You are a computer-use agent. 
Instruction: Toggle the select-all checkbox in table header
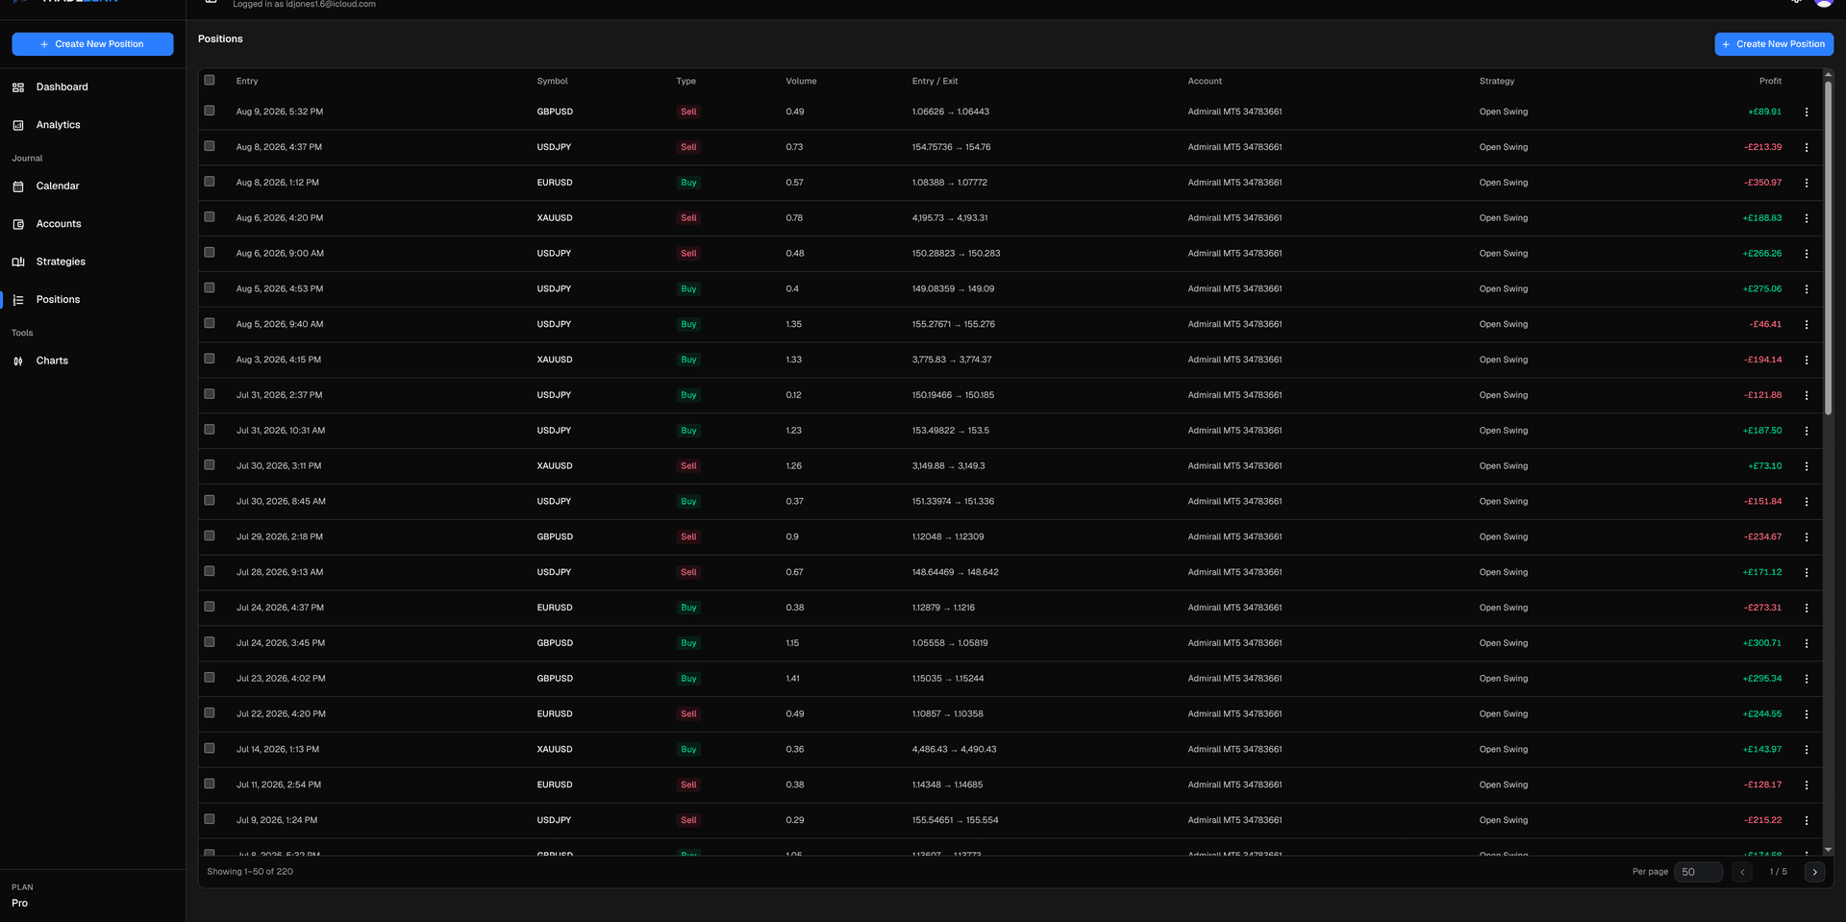pos(210,81)
